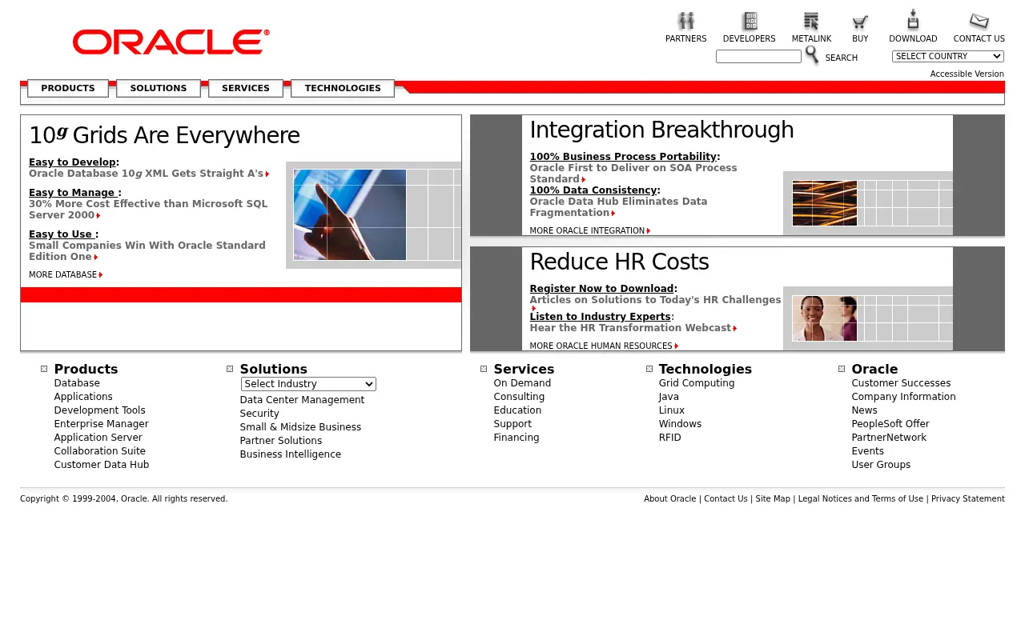This screenshot has width=1025, height=640.
Task: Open the Products tab
Action: tap(68, 88)
